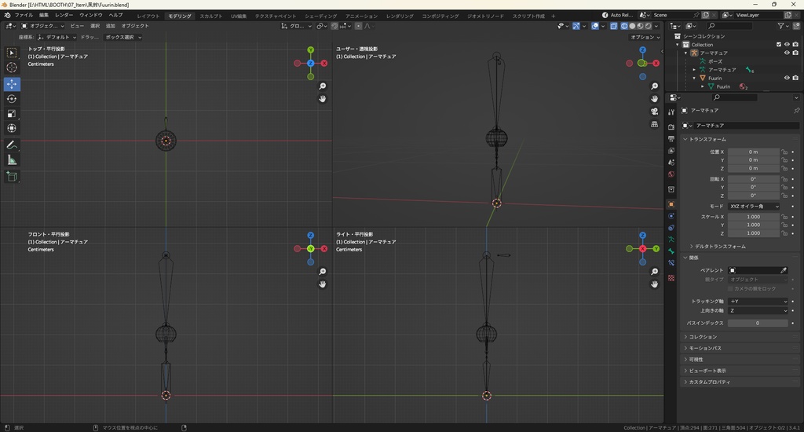The height and width of the screenshot is (432, 804).
Task: Activate the 3D Cursor tool
Action: coord(12,68)
